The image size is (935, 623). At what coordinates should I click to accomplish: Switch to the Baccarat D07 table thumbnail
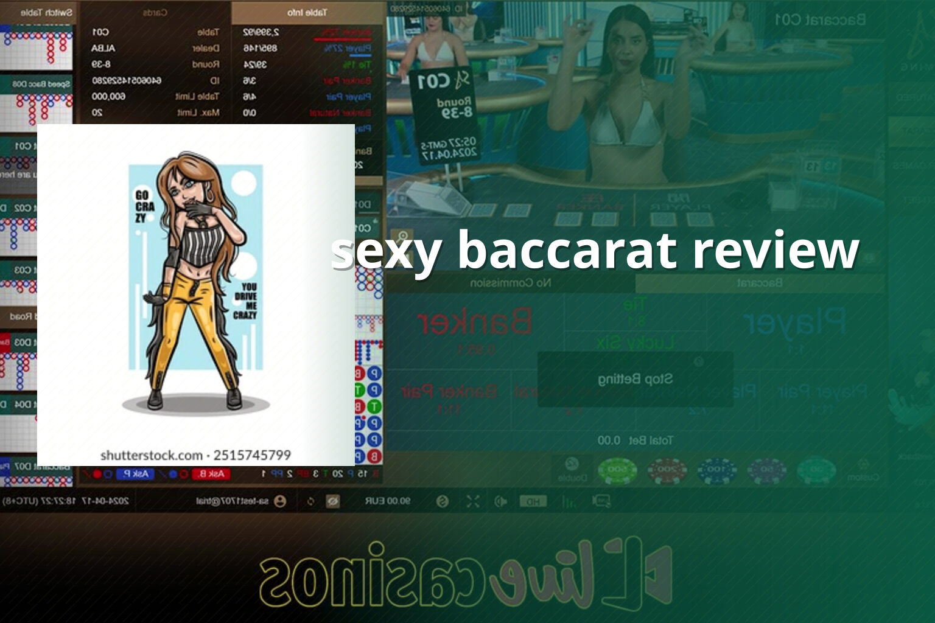[x=37, y=473]
